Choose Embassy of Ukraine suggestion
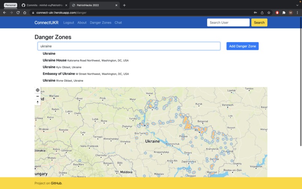This screenshot has width=302, height=189. [86, 74]
